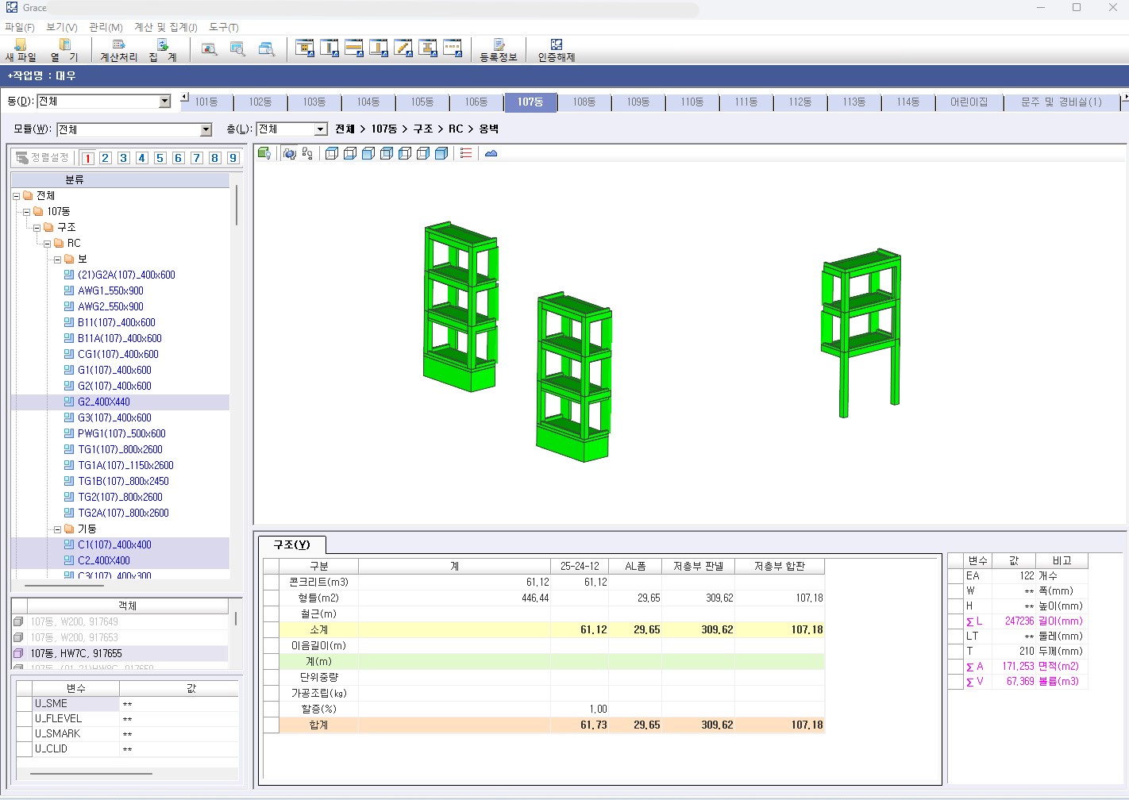The image size is (1129, 800).
Task: Open the 층(L) dropdown list
Action: tap(320, 129)
